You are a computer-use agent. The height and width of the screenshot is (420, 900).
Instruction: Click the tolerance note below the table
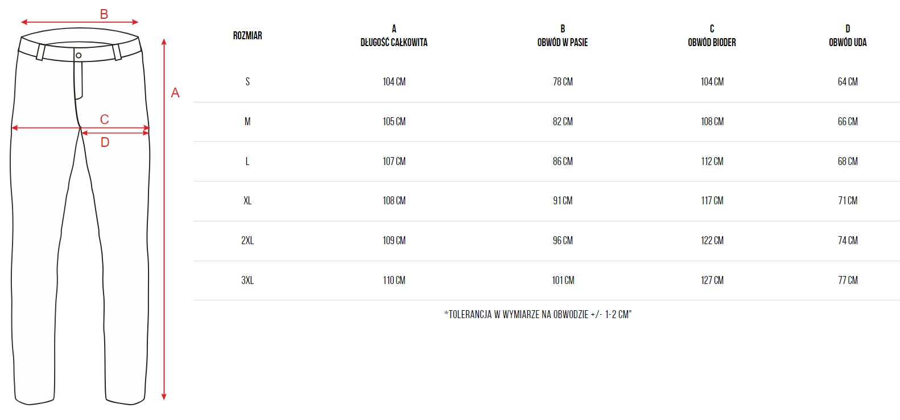pos(538,314)
